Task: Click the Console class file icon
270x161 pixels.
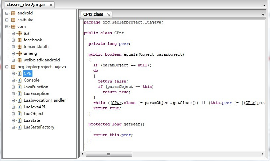Action: point(20,80)
